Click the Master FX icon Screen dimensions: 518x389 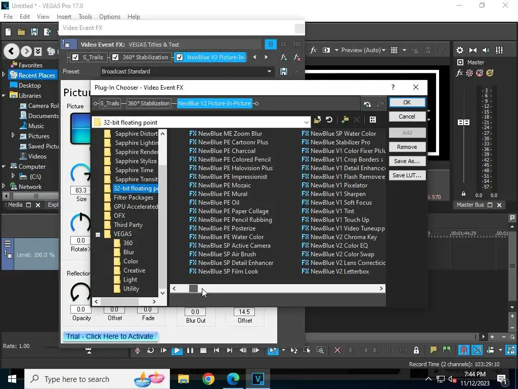click(459, 73)
